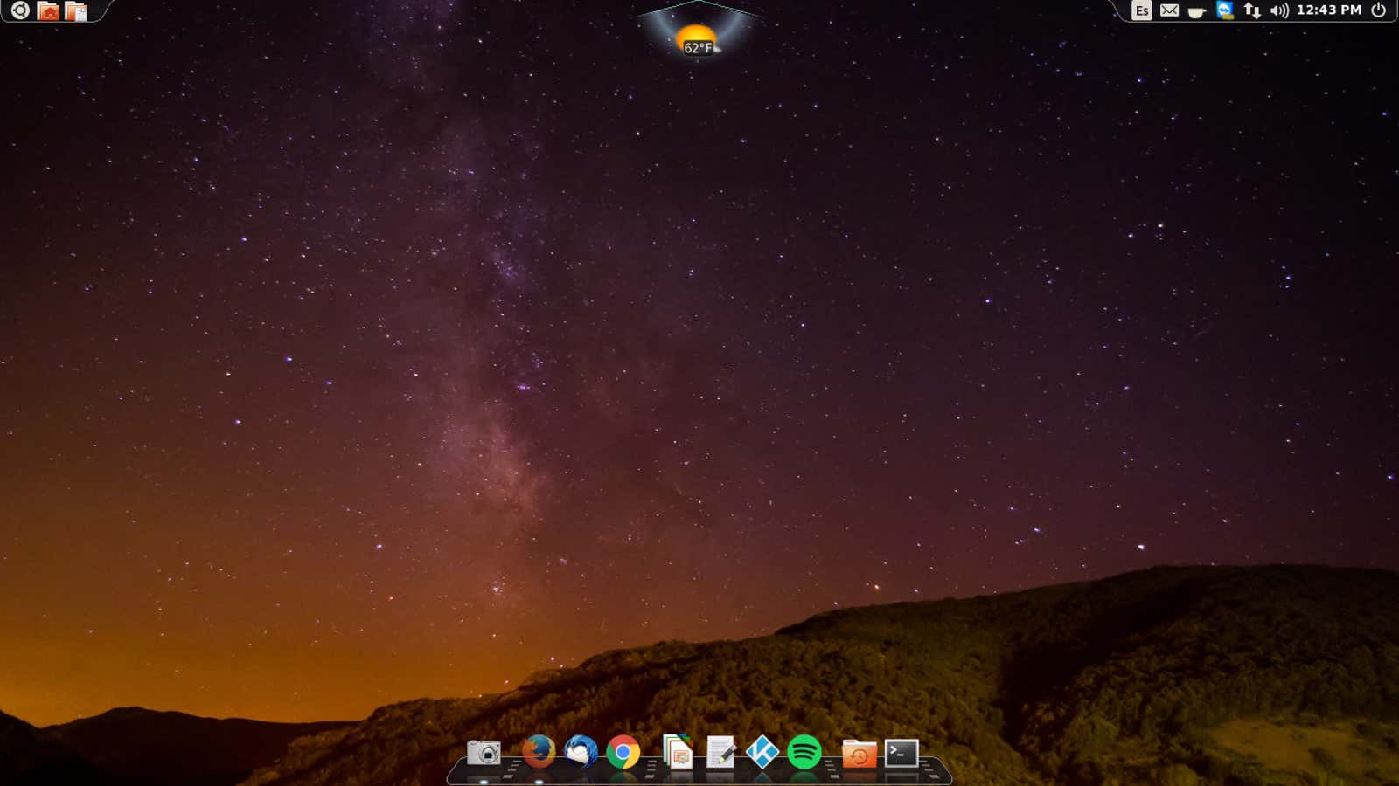
Task: Launch the Terminal from the dock
Action: pos(901,753)
